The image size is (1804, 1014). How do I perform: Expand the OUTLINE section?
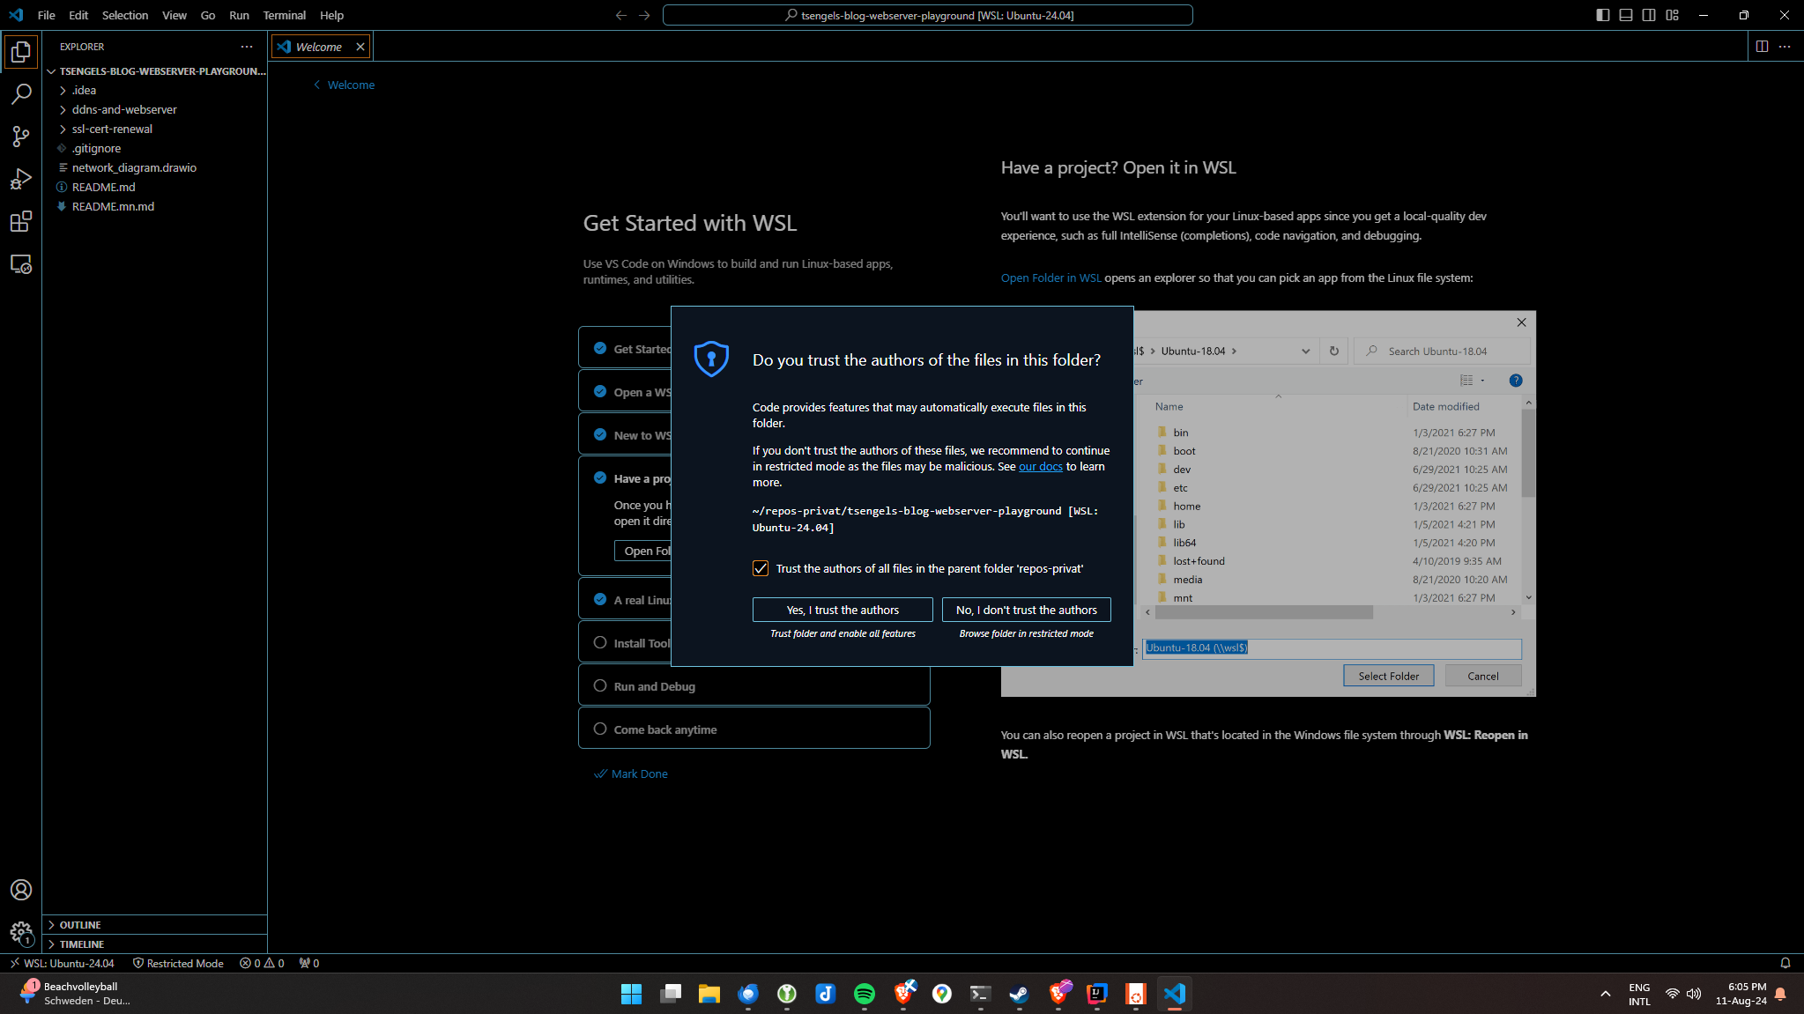154,925
